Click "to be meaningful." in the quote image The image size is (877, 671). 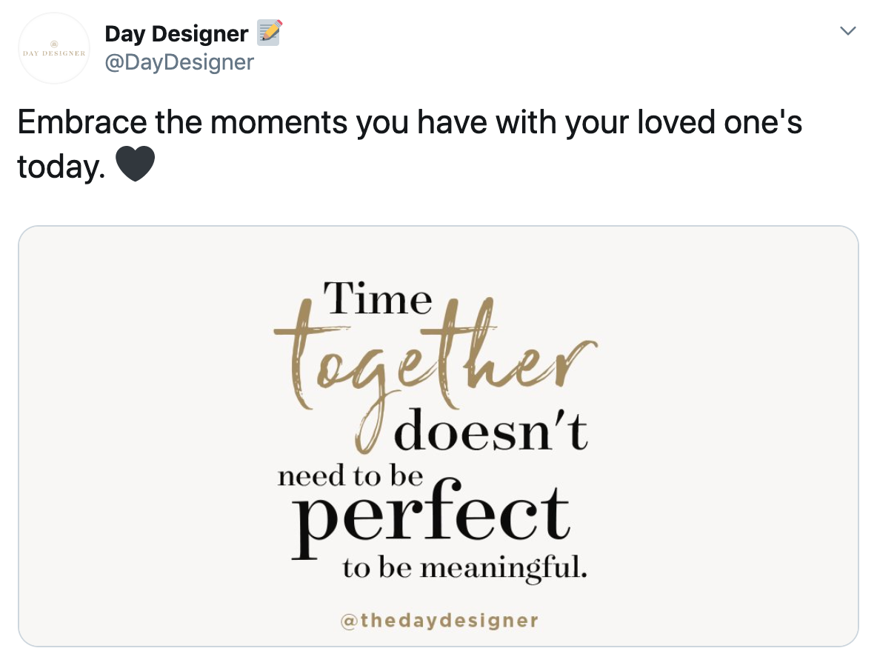[x=464, y=568]
